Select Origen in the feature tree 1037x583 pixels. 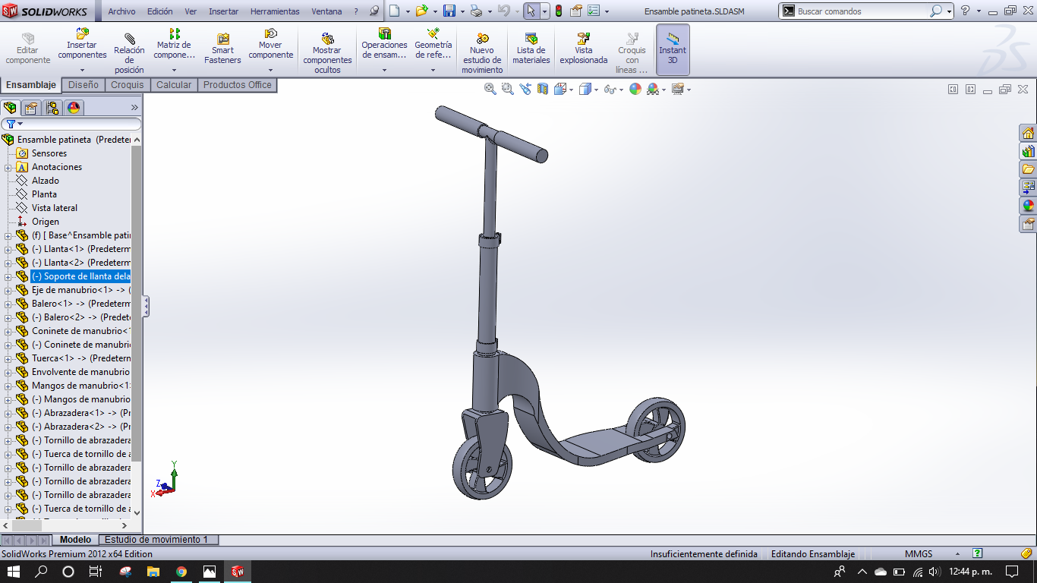coord(45,222)
